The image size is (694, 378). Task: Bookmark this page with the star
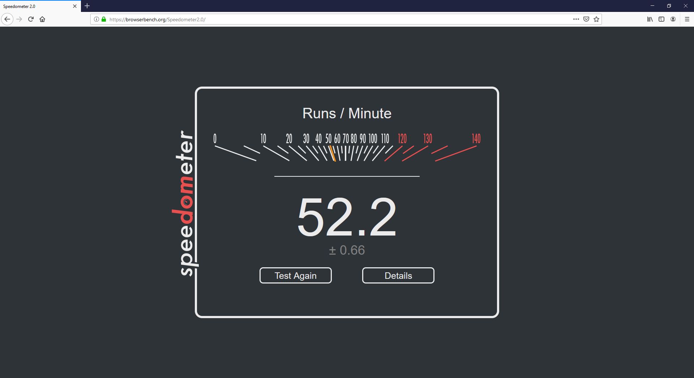pyautogui.click(x=595, y=19)
